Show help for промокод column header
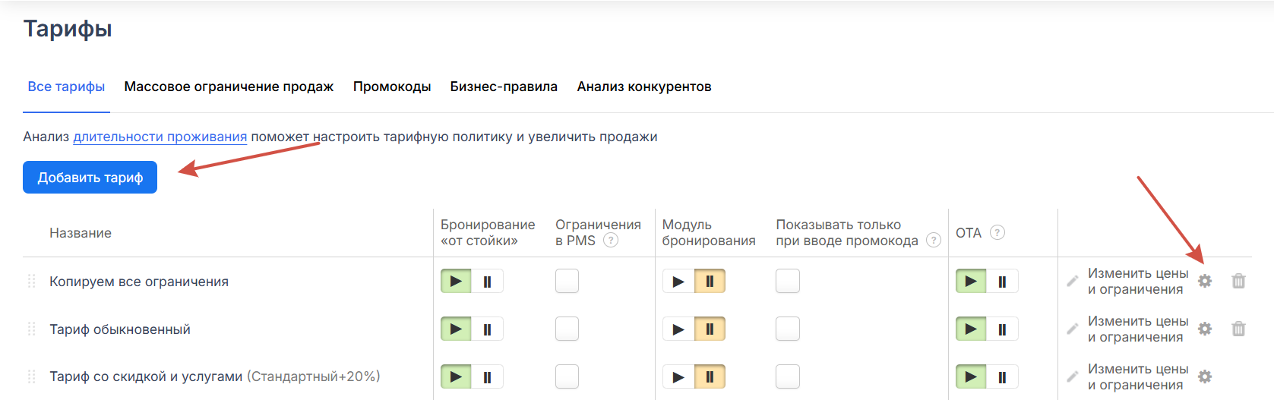Screen dimensions: 1274x400 coord(934,240)
